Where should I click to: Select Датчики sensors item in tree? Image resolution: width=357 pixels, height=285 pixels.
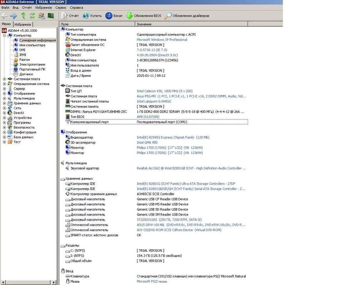coord(26,74)
